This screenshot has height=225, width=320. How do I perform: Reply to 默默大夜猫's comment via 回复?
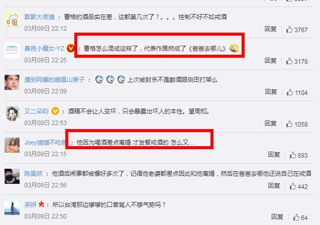pyautogui.click(x=270, y=29)
